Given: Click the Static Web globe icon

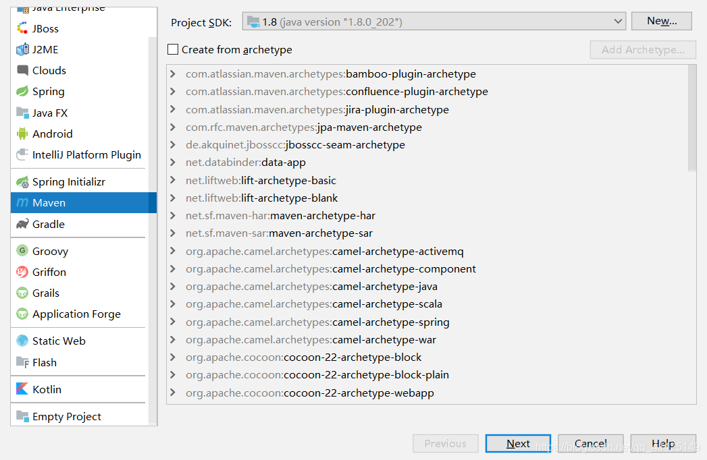Looking at the screenshot, I should click(22, 341).
